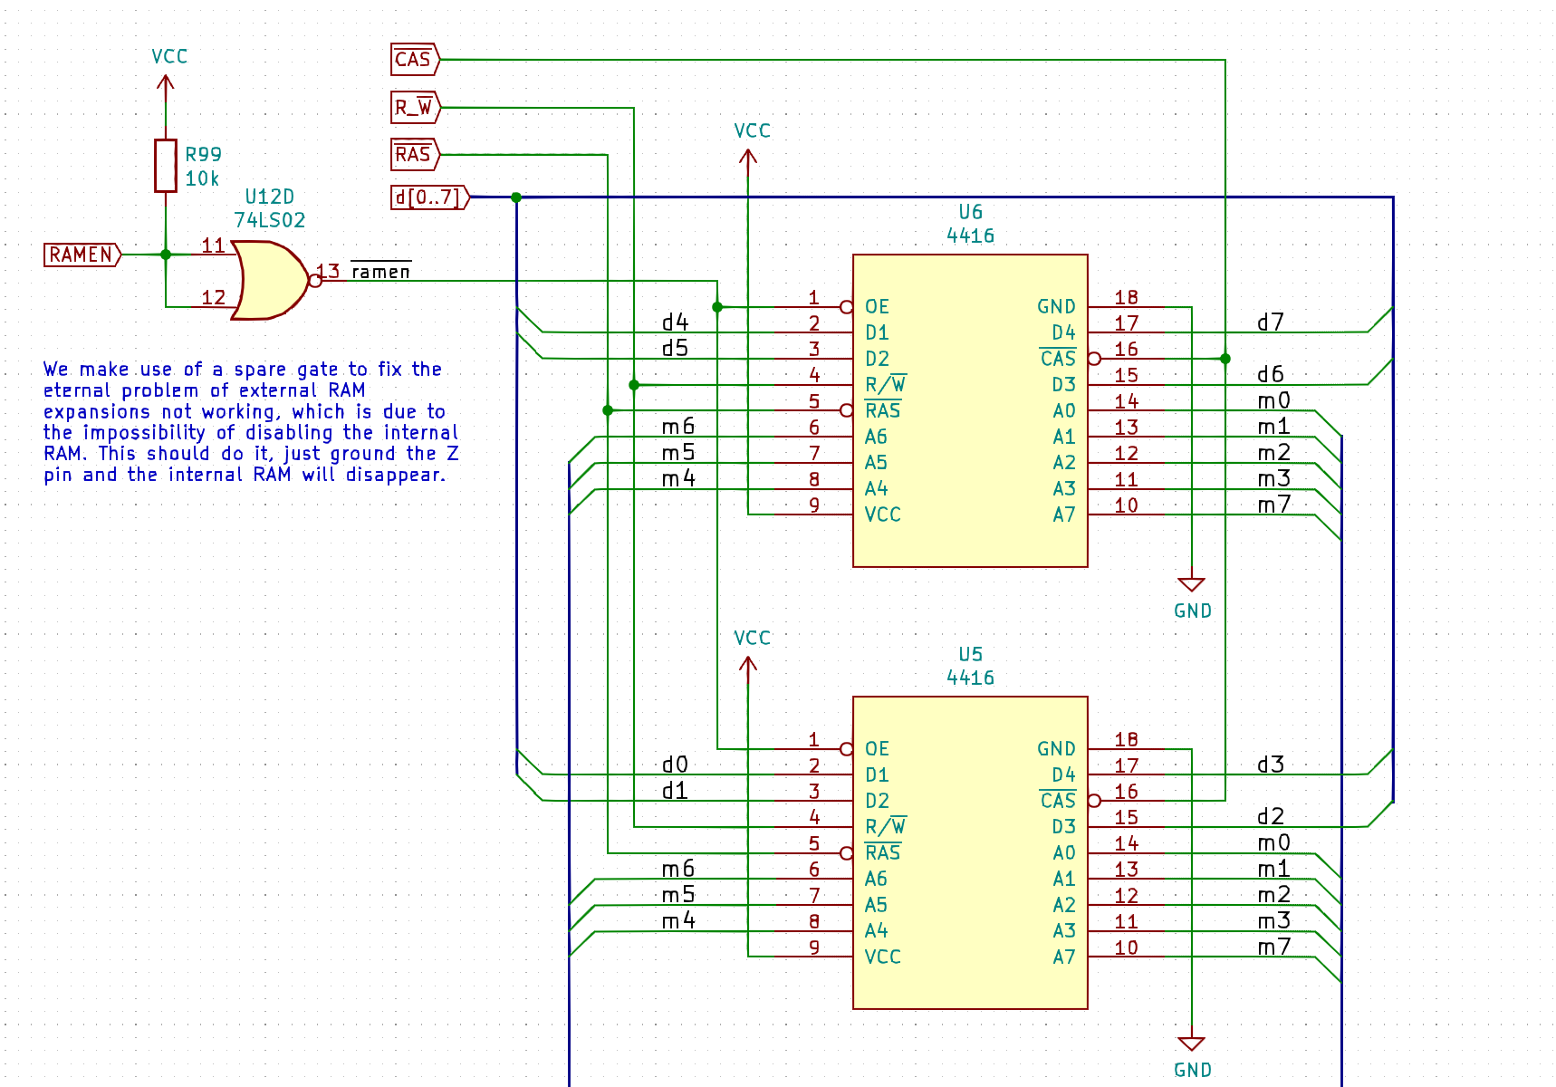1556x1087 pixels.
Task: Select the d7 net label
Action: (x=1271, y=322)
